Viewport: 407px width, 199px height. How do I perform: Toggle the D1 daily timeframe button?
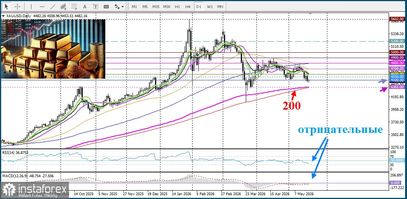click(199, 6)
